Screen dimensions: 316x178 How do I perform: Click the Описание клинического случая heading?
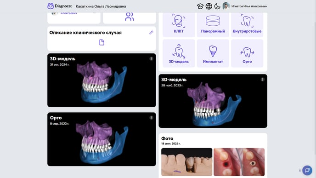pyautogui.click(x=85, y=33)
